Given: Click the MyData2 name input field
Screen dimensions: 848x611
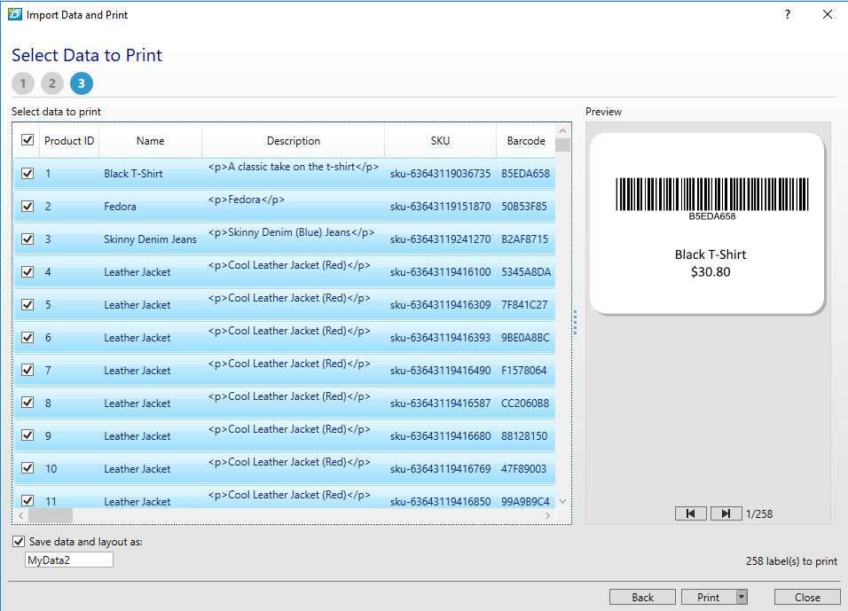Looking at the screenshot, I should pyautogui.click(x=69, y=560).
